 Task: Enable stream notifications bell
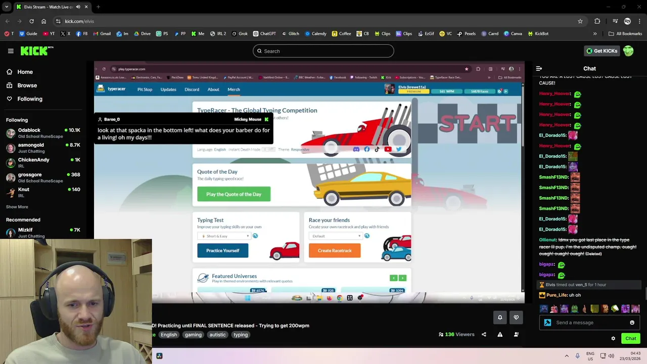500,317
